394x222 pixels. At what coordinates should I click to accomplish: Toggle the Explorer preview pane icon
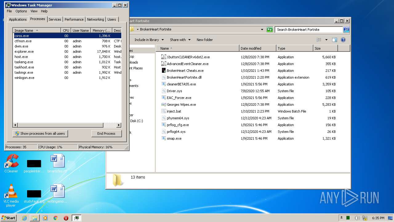pyautogui.click(x=335, y=40)
